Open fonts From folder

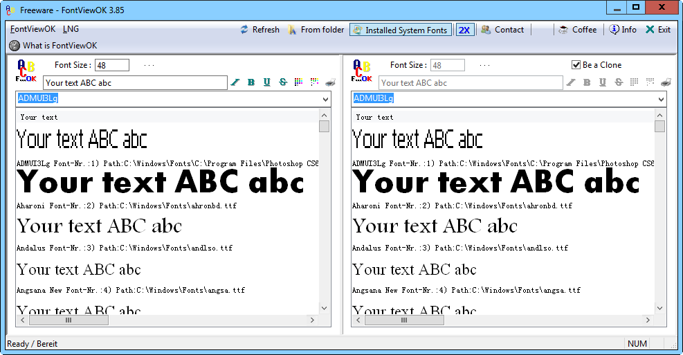[x=316, y=30]
